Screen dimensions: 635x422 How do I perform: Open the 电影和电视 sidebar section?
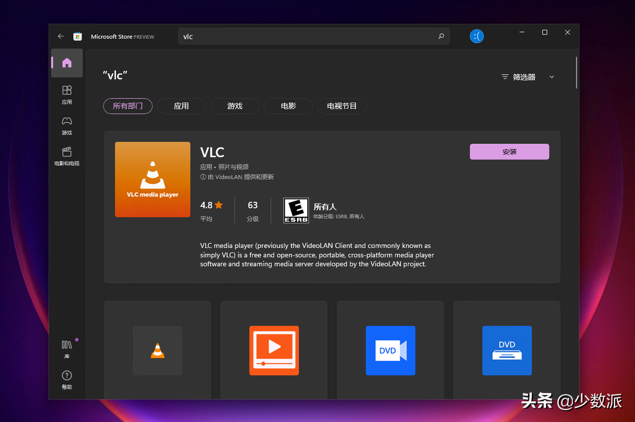67,157
